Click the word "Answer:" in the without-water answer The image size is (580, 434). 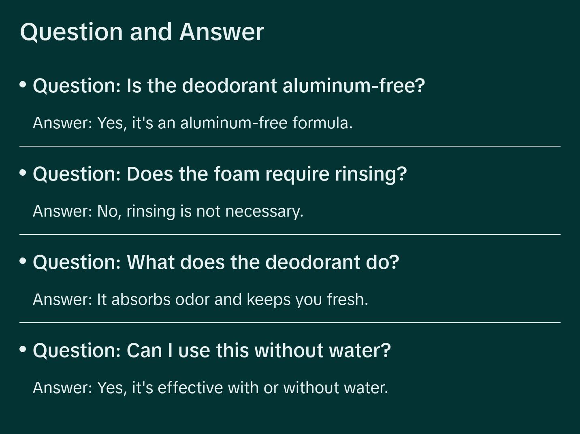tap(63, 387)
